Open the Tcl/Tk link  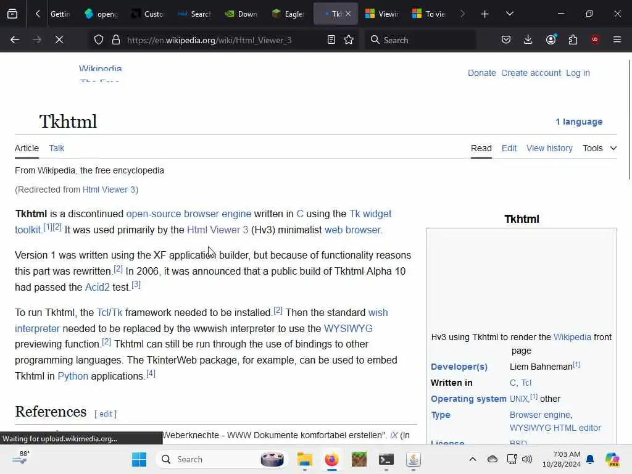[110, 312]
